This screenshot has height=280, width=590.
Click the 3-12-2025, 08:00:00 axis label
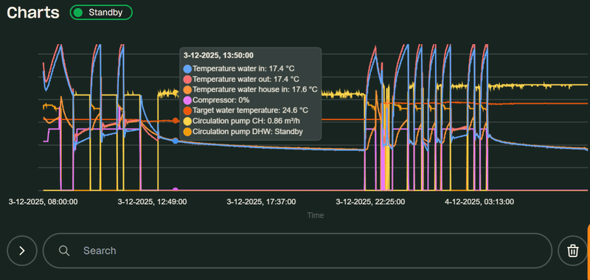point(44,202)
